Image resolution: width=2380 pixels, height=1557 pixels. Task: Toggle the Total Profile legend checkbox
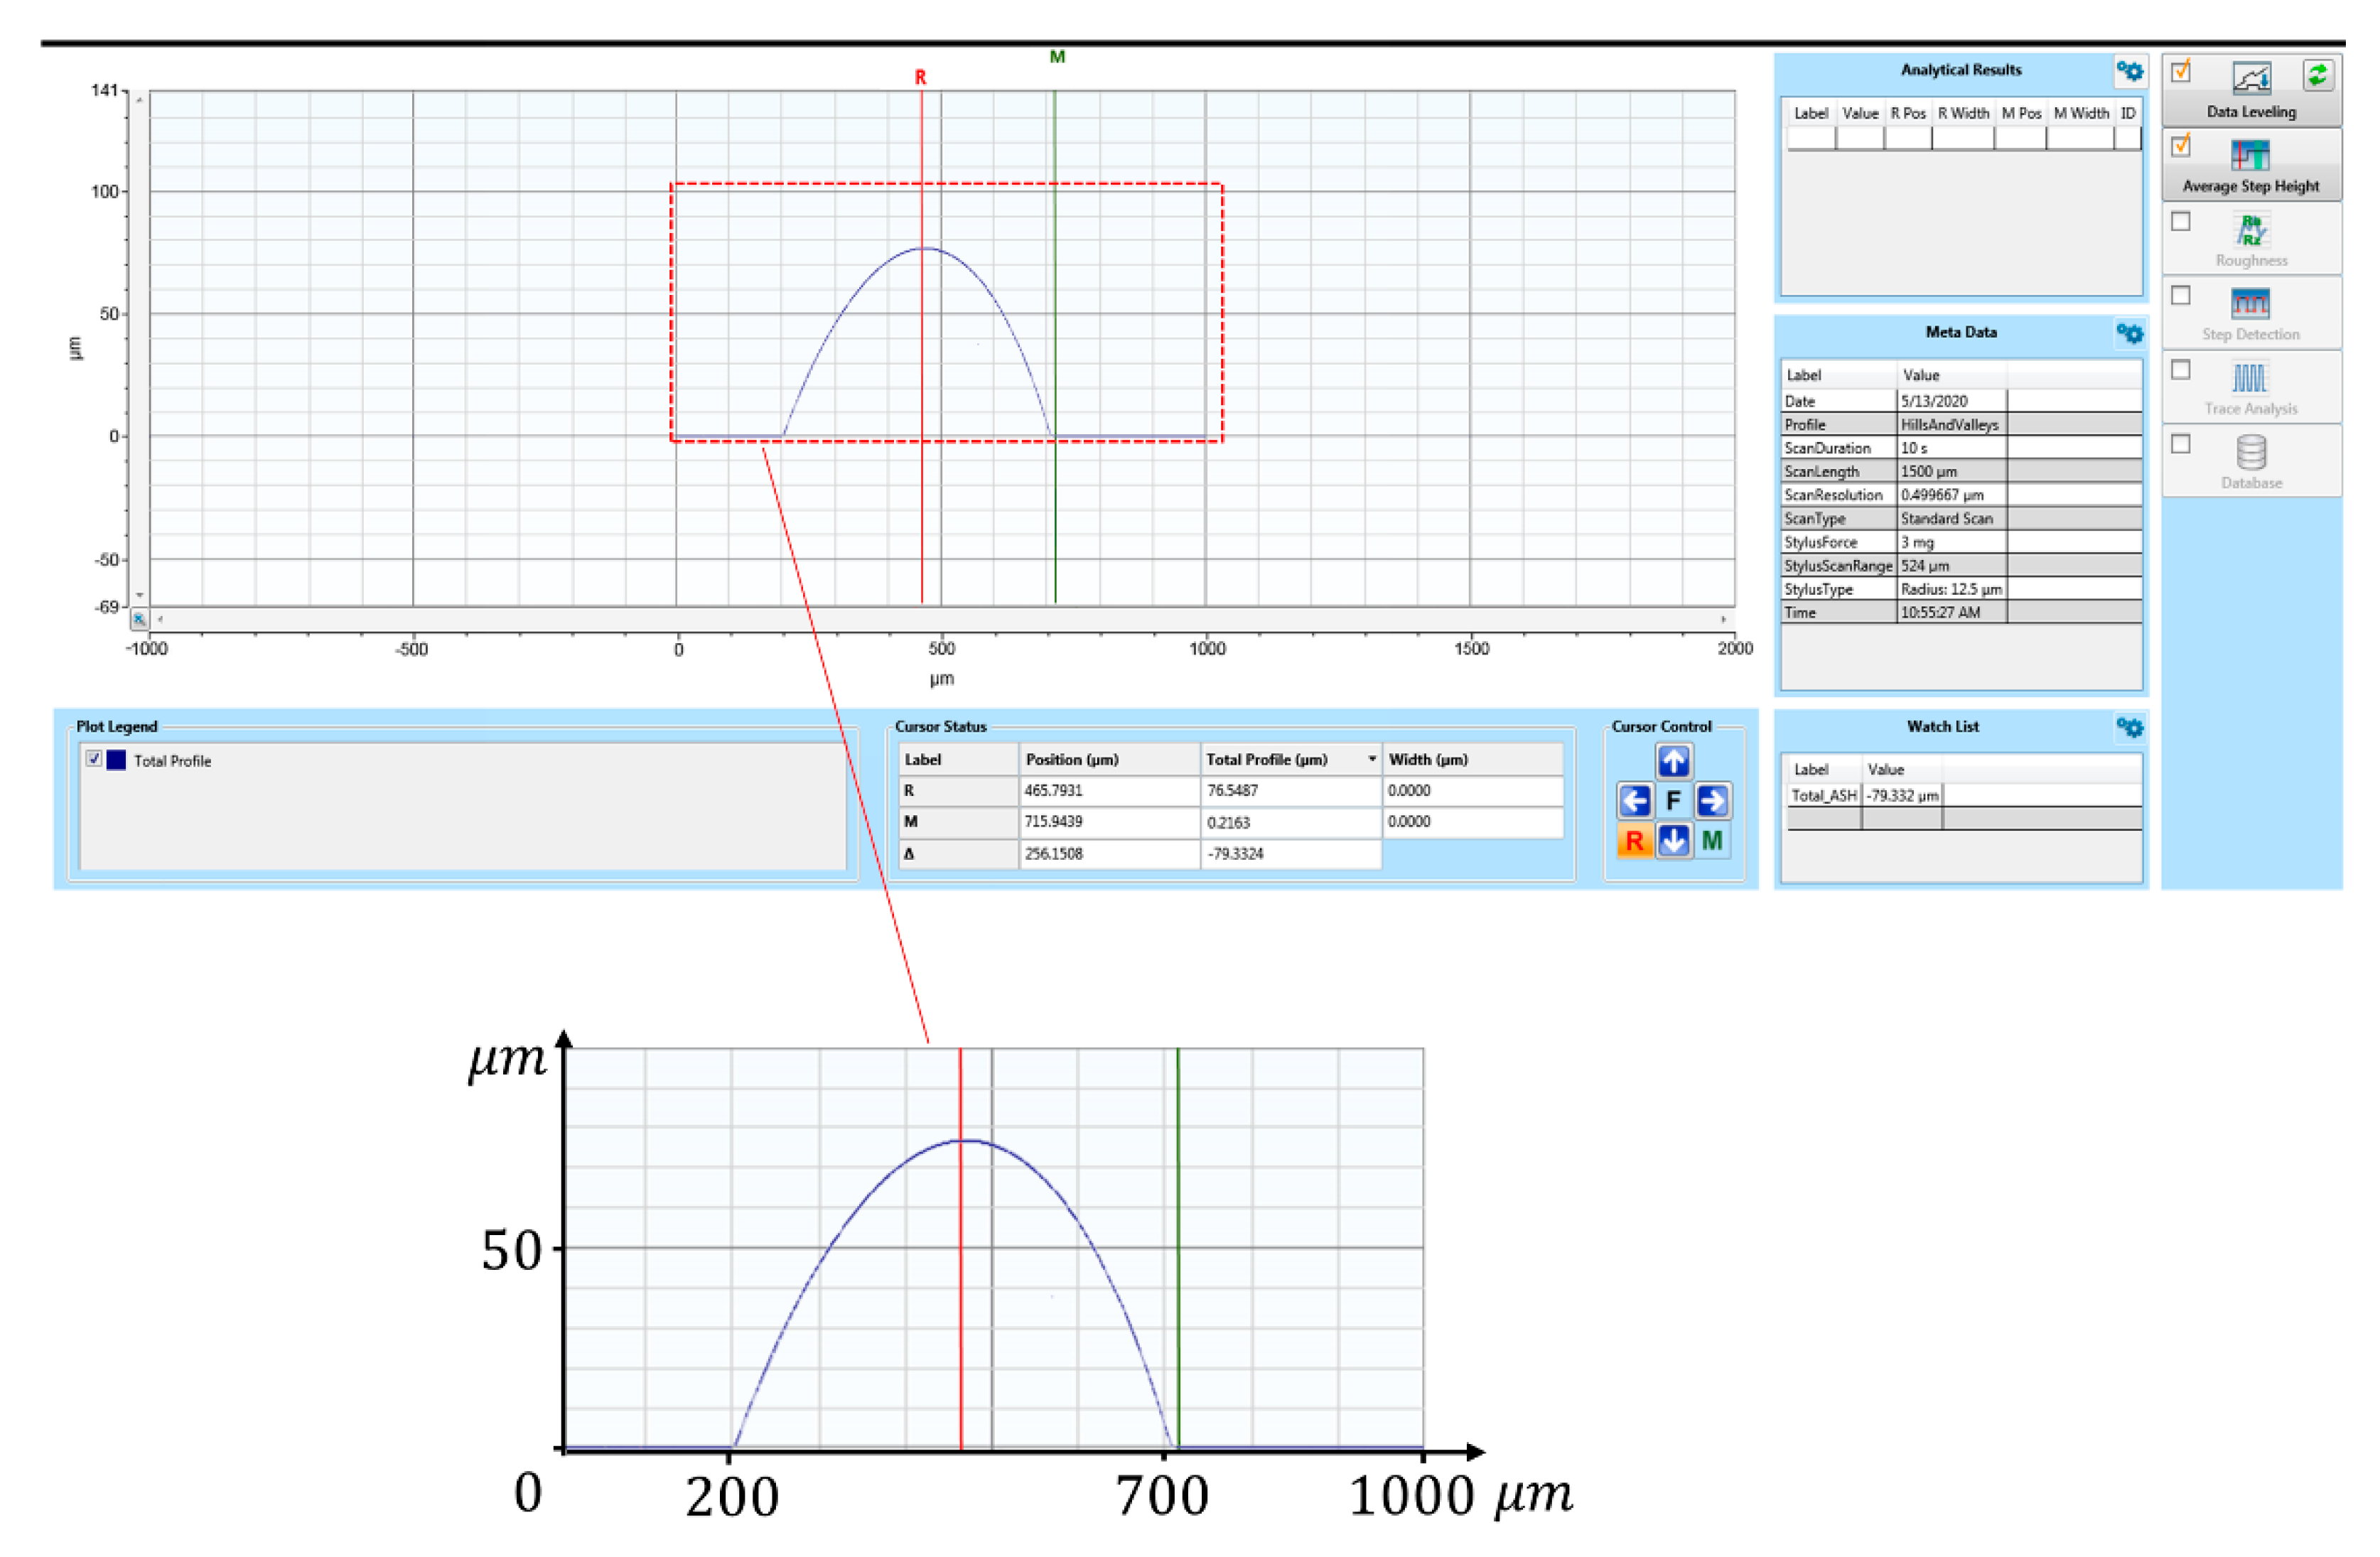click(94, 760)
